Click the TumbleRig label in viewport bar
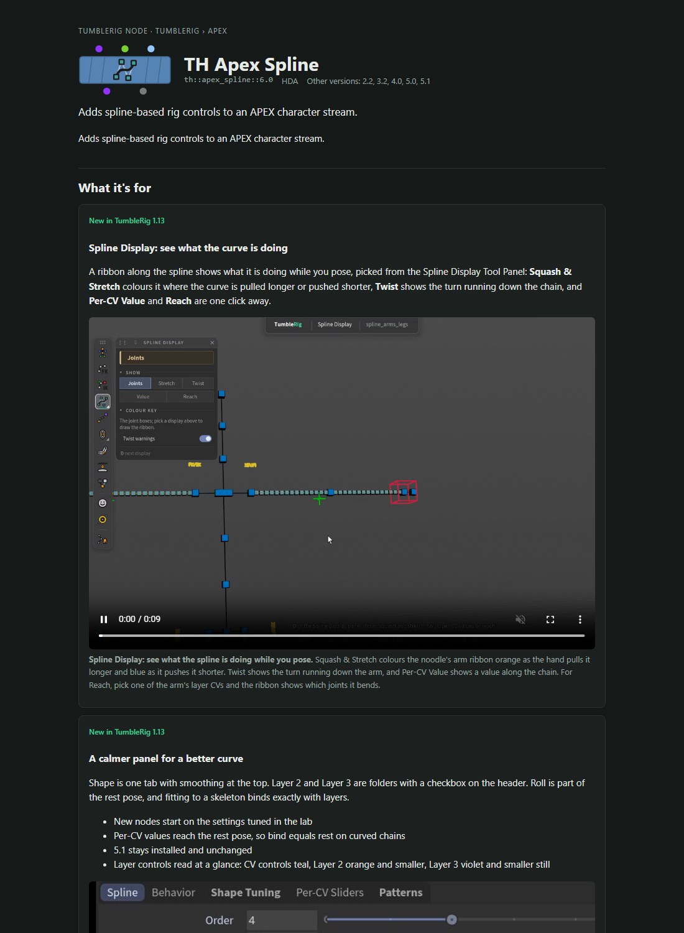Image resolution: width=684 pixels, height=933 pixels. (288, 324)
